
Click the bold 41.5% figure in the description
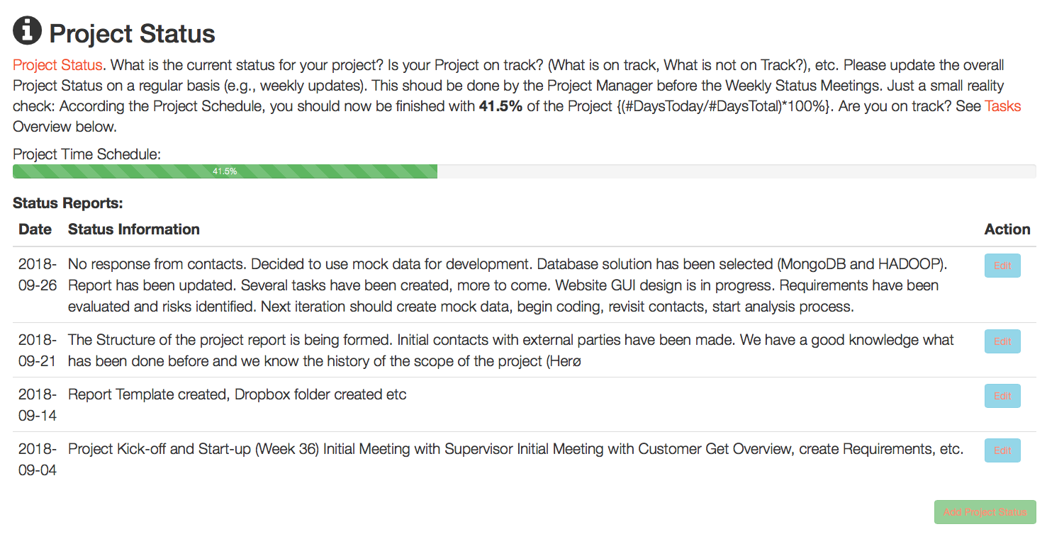point(501,106)
